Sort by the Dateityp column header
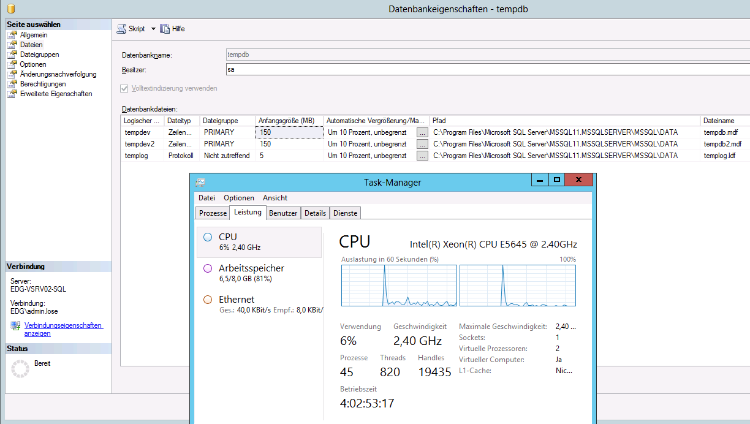Screen dimensions: 750x424 point(182,121)
